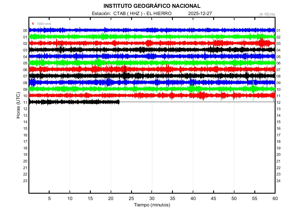Screen dimensions: 297x222
Task: Click the date label 2025-12-27
Action: coord(200,14)
